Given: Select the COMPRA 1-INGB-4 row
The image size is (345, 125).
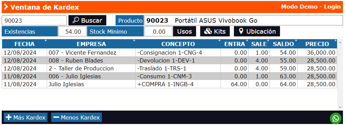Looking at the screenshot, I should click(170, 84).
